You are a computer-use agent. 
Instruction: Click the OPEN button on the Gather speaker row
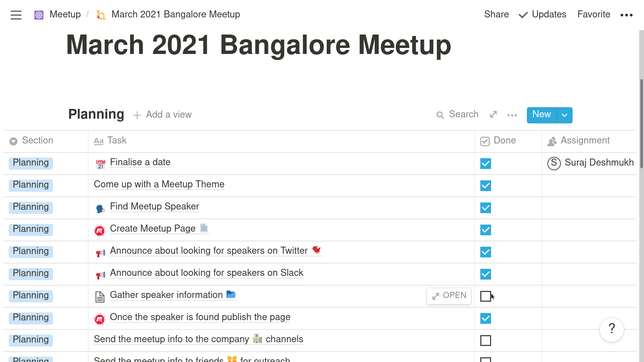point(449,296)
